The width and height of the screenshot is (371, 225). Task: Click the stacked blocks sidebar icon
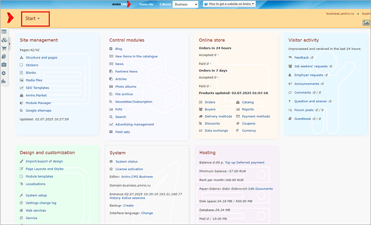click(4, 40)
